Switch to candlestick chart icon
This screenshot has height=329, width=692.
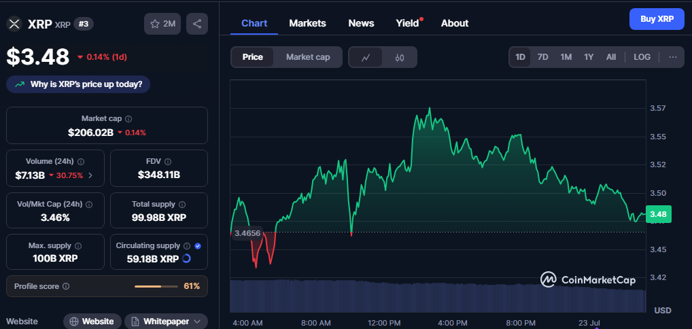[400, 57]
